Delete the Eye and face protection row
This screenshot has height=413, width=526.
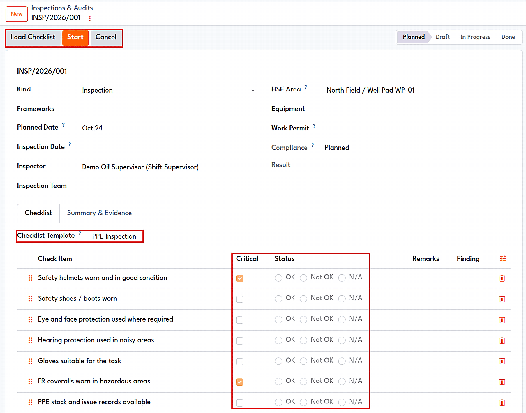coord(502,320)
